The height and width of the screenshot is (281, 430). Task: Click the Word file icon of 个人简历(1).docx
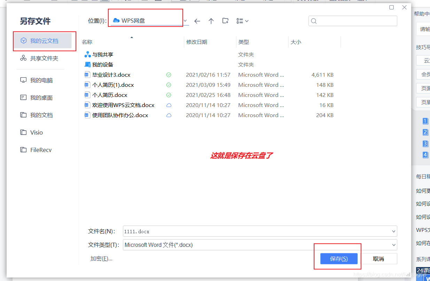(x=87, y=85)
